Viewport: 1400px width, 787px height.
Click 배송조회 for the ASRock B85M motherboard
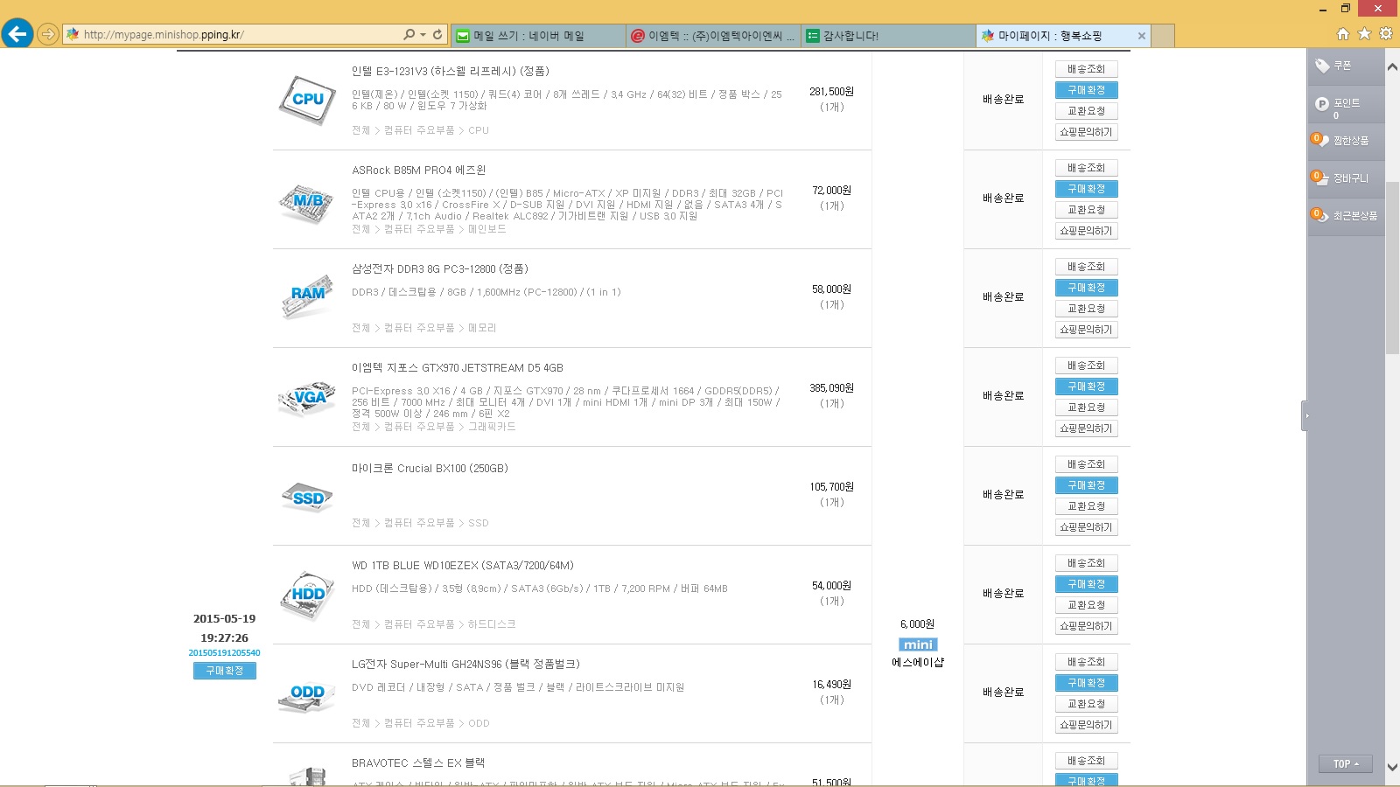(x=1086, y=168)
